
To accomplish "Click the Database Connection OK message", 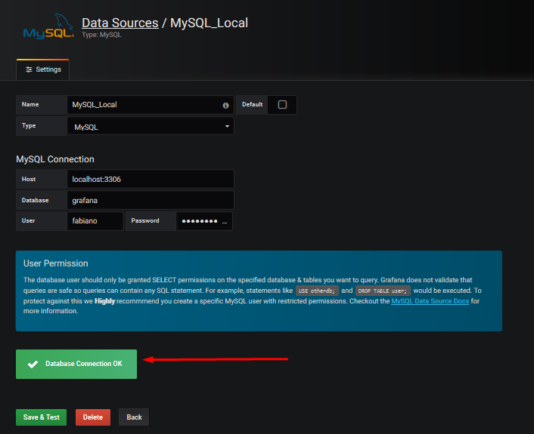I will pos(76,364).
